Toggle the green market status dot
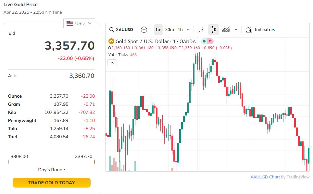 click(204, 41)
